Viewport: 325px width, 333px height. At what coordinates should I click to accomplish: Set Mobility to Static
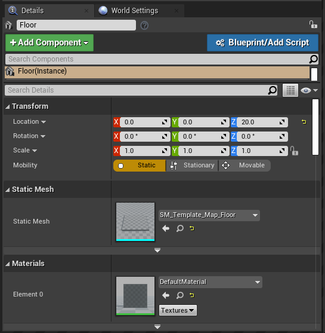point(140,166)
